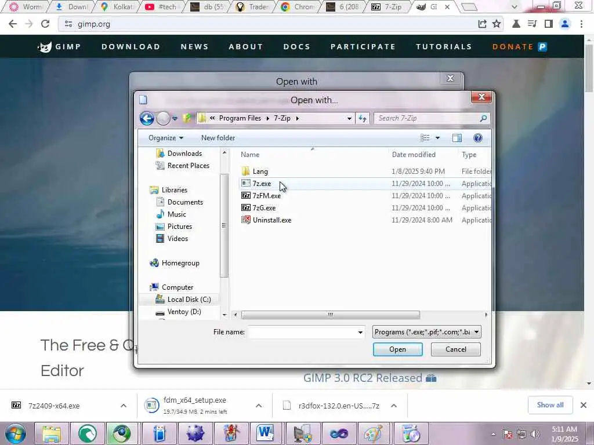Open options arrow for fdm_x64_setup.exe download
This screenshot has height=445, width=594.
(259, 406)
